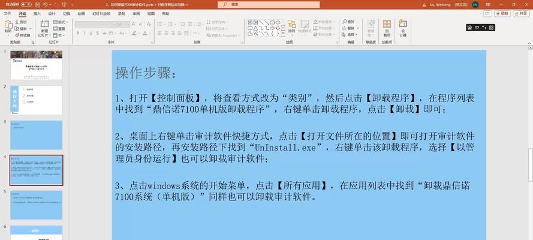Click the Cut (剪切) scissors button
The width and height of the screenshot is (533, 240).
(x=20, y=22)
